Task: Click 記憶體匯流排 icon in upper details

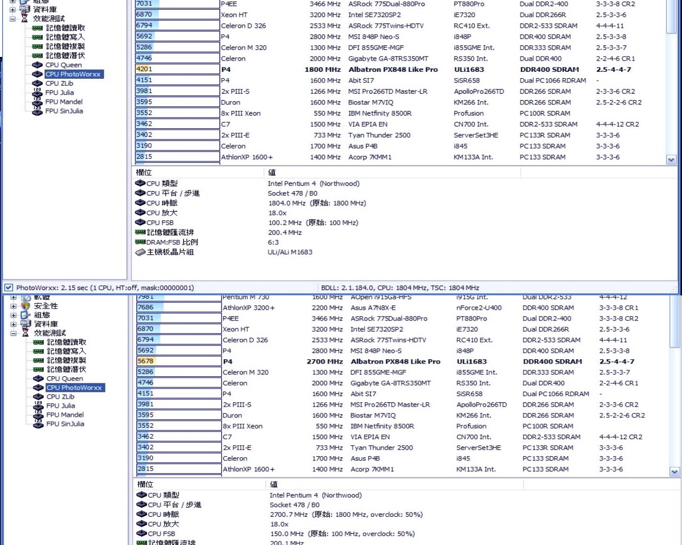Action: point(141,232)
